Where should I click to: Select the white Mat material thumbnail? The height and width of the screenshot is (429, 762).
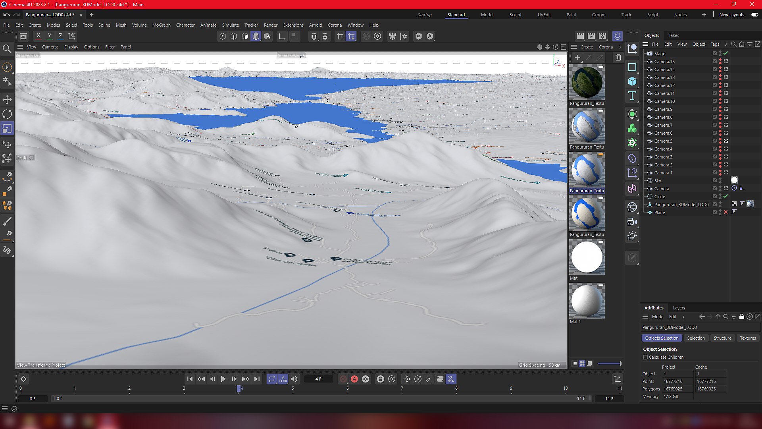(x=587, y=257)
